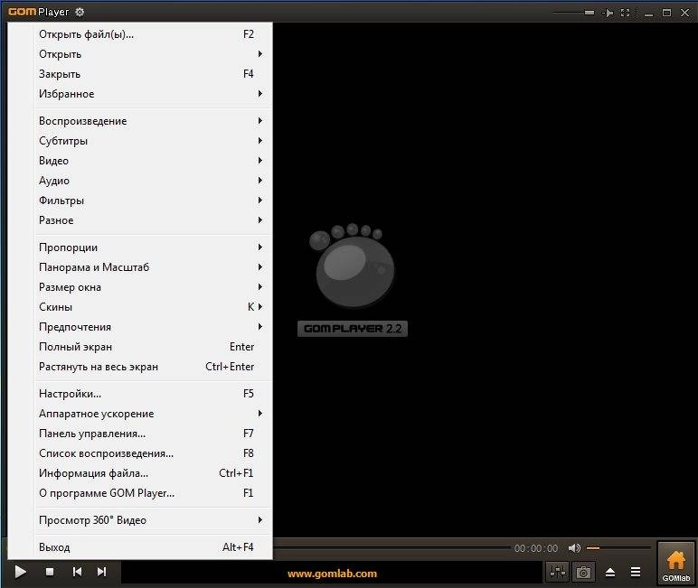The image size is (698, 588).
Task: Click the Play button
Action: click(x=20, y=572)
